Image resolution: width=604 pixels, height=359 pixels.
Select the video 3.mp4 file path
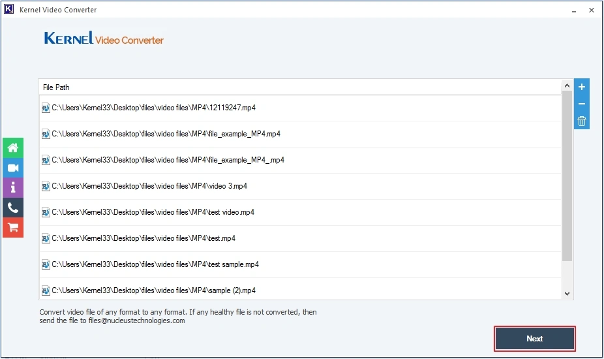tap(149, 186)
